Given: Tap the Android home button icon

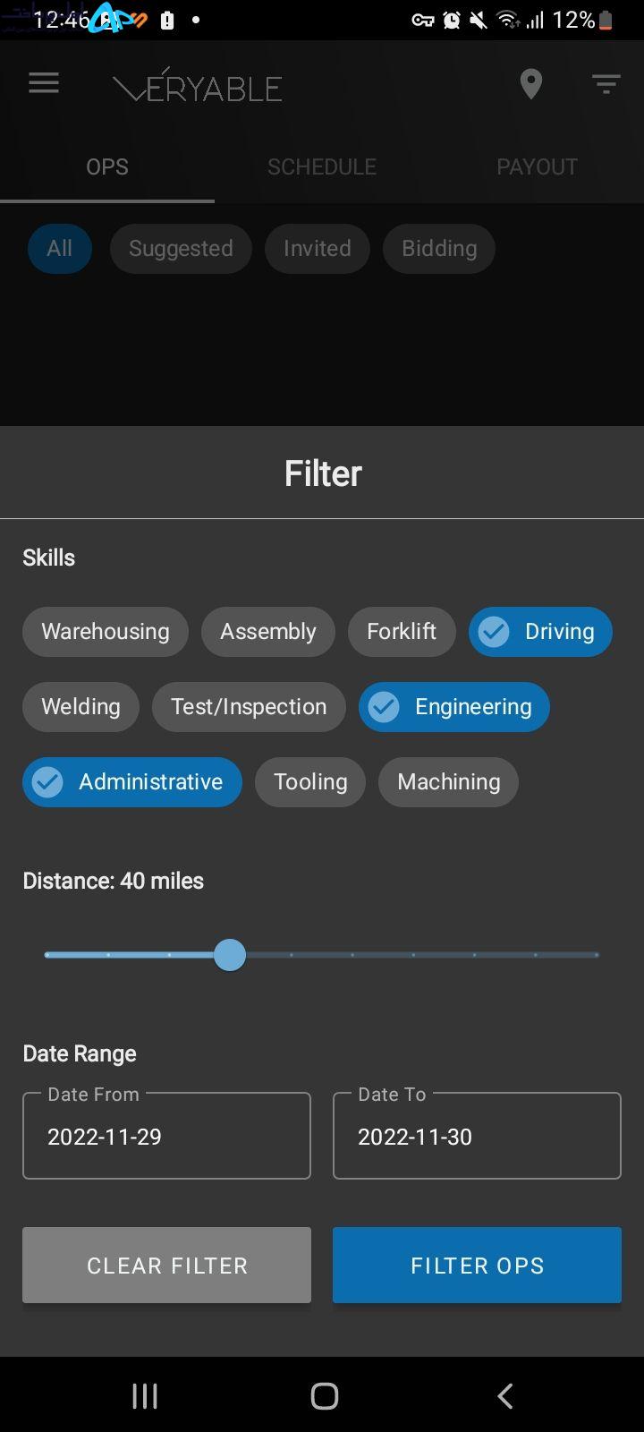Looking at the screenshot, I should (x=324, y=1395).
